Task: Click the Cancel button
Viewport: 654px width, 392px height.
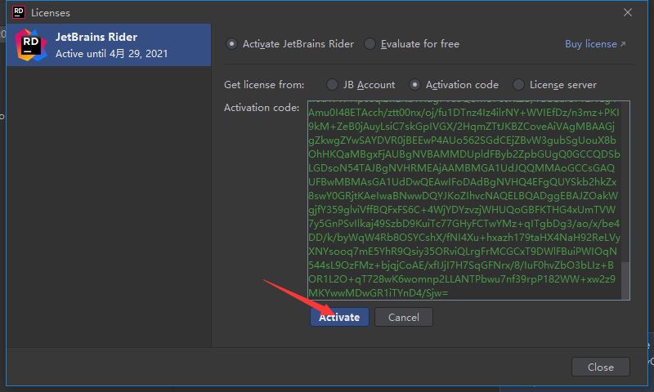Action: tap(403, 317)
